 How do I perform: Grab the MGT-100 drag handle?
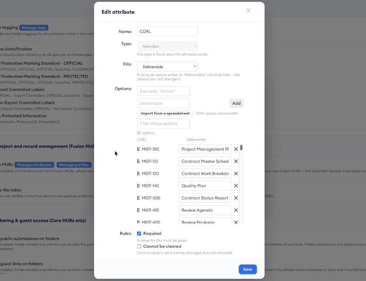[138, 149]
